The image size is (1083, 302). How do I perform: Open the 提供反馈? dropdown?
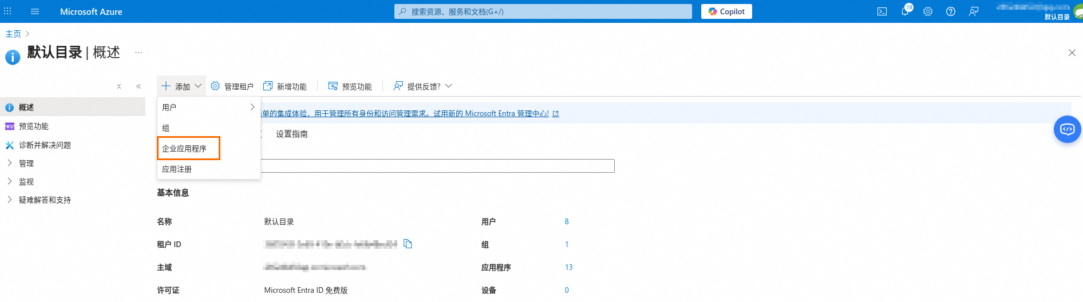pos(422,86)
